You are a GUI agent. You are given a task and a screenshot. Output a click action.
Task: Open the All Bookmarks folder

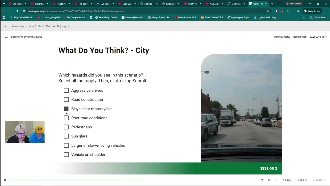319,18
